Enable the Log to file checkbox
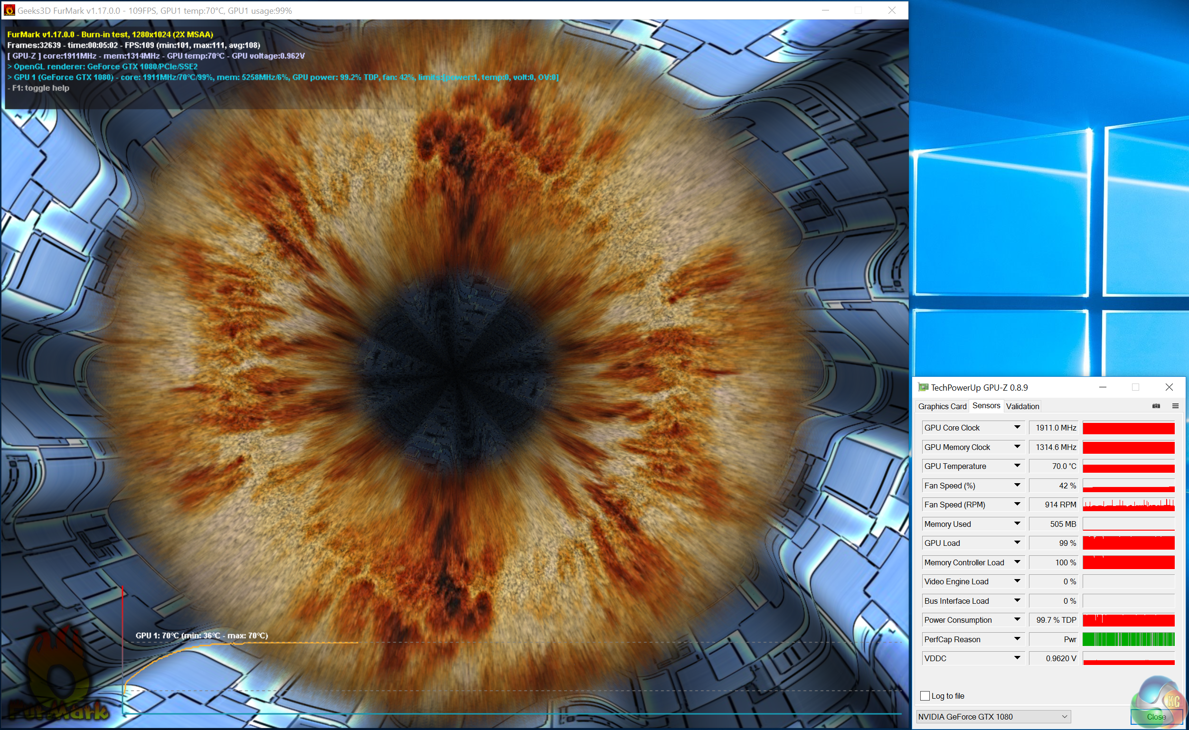 click(x=925, y=696)
